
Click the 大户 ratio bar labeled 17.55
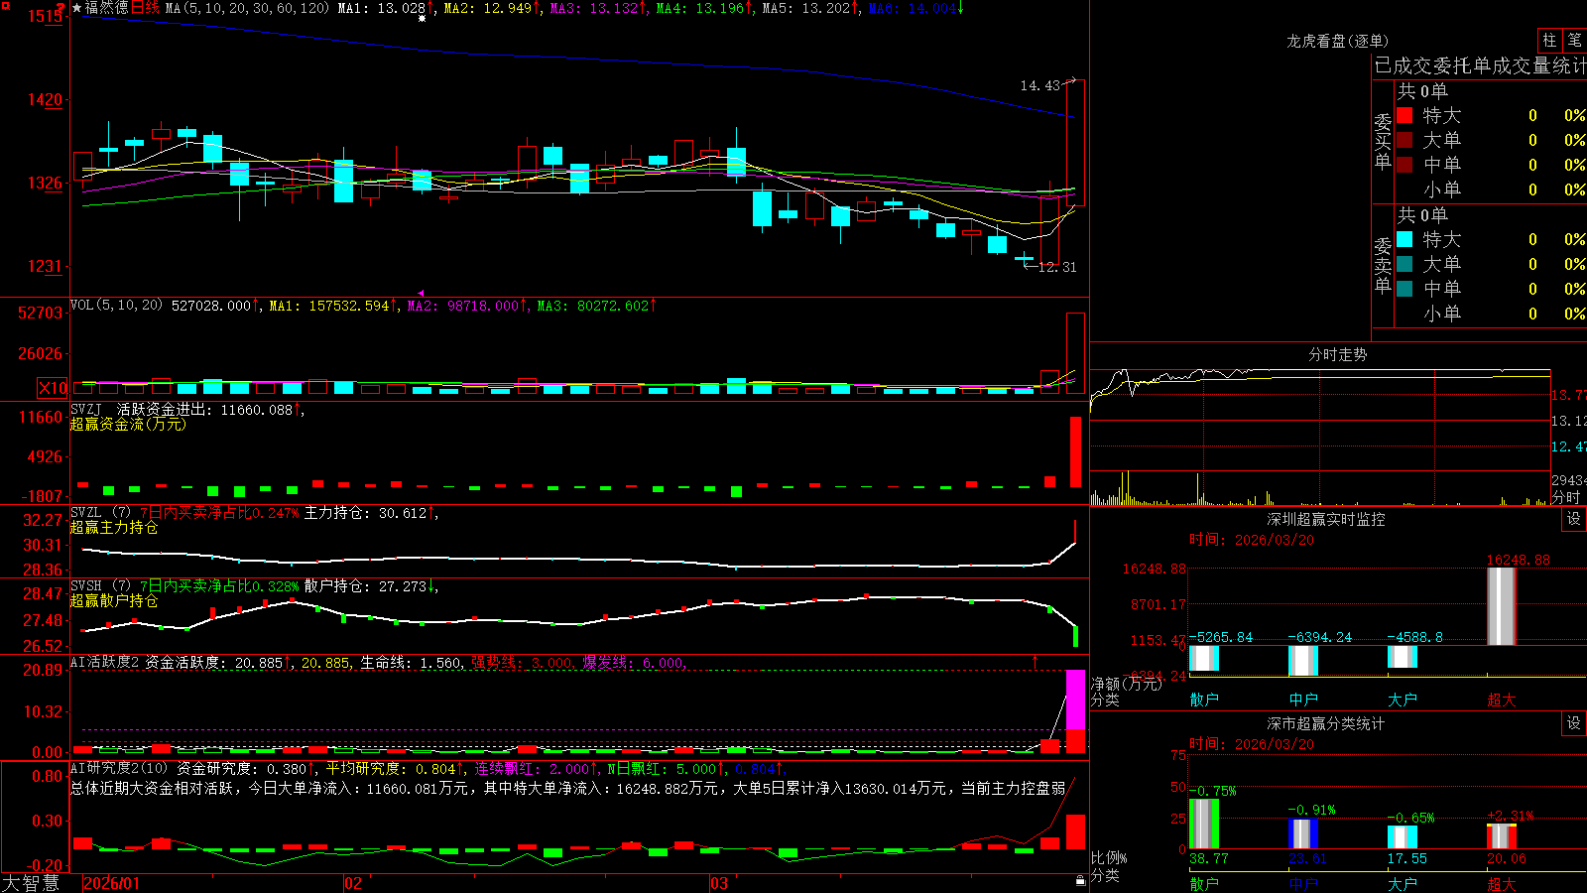pyautogui.click(x=1403, y=837)
